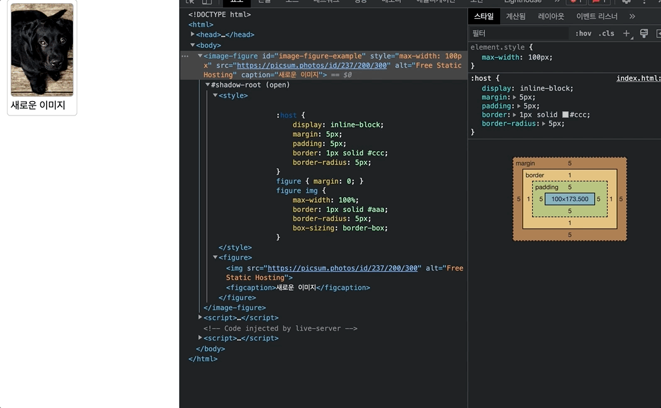Click the margin label in the box model

(525, 163)
